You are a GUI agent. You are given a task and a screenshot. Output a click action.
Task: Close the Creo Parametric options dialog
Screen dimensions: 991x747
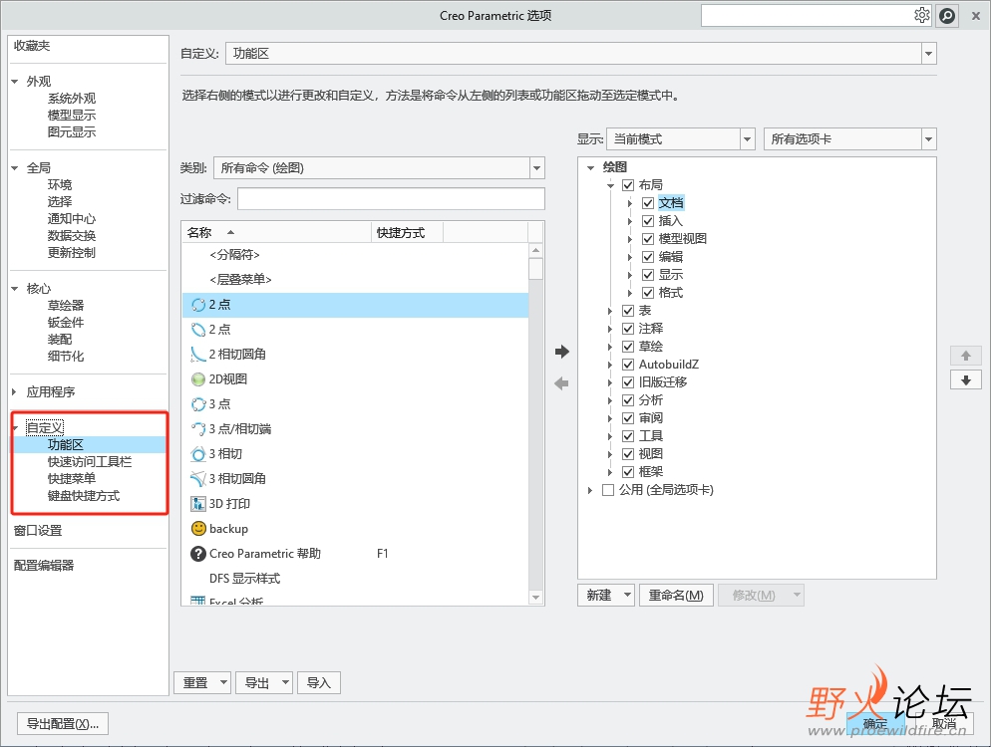[x=976, y=16]
